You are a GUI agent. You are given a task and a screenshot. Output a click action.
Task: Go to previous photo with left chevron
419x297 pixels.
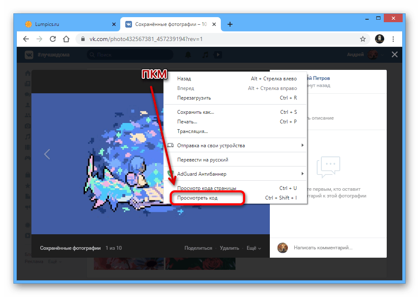click(47, 154)
